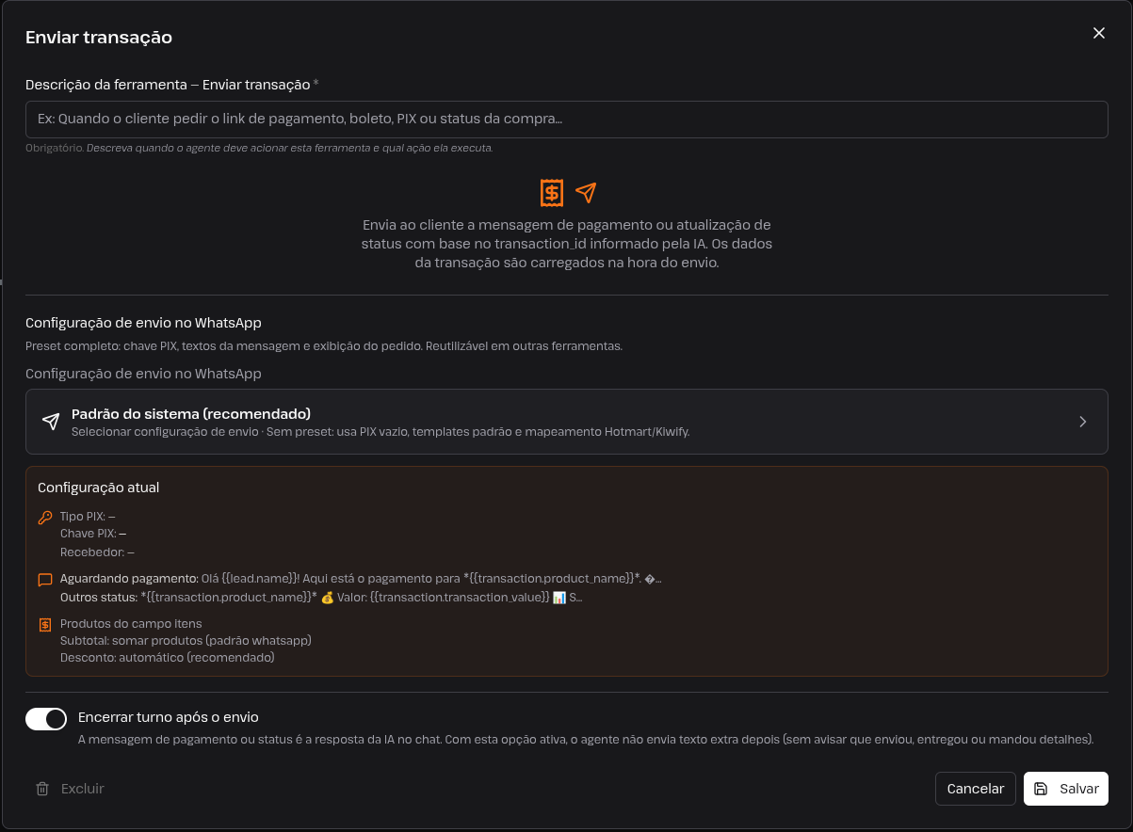Image resolution: width=1133 pixels, height=832 pixels.
Task: Expand the Padrão do sistema chevron arrow
Action: point(1083,422)
